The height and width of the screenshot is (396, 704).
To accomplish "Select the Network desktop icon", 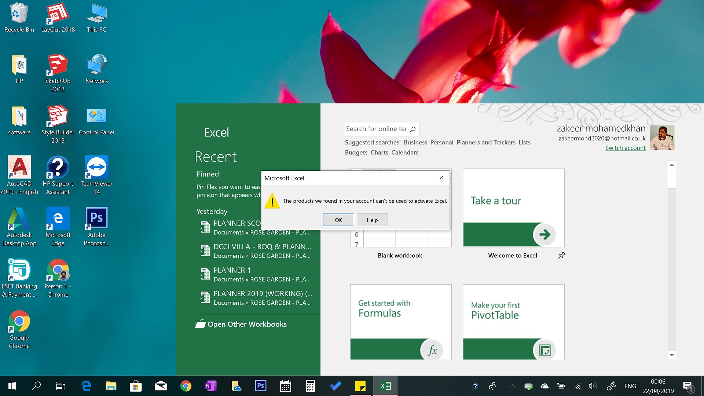I will pyautogui.click(x=97, y=69).
